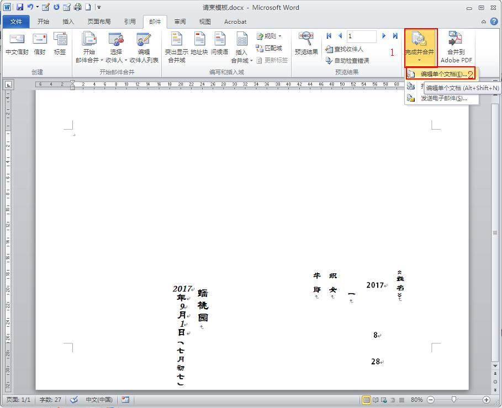Viewport: 502px width, 408px height.
Task: Click the new blank document icon
Action: coord(88,7)
